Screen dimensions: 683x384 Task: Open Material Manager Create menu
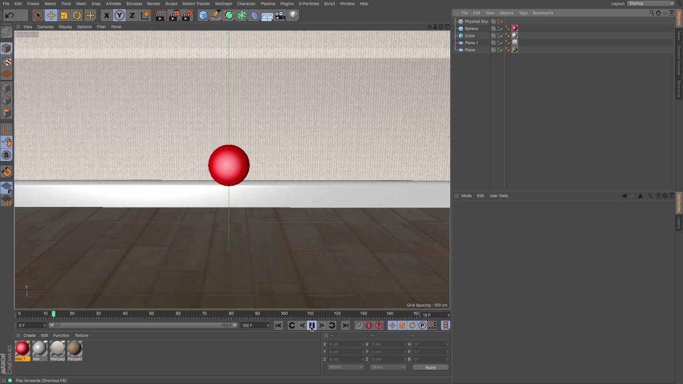pos(29,335)
